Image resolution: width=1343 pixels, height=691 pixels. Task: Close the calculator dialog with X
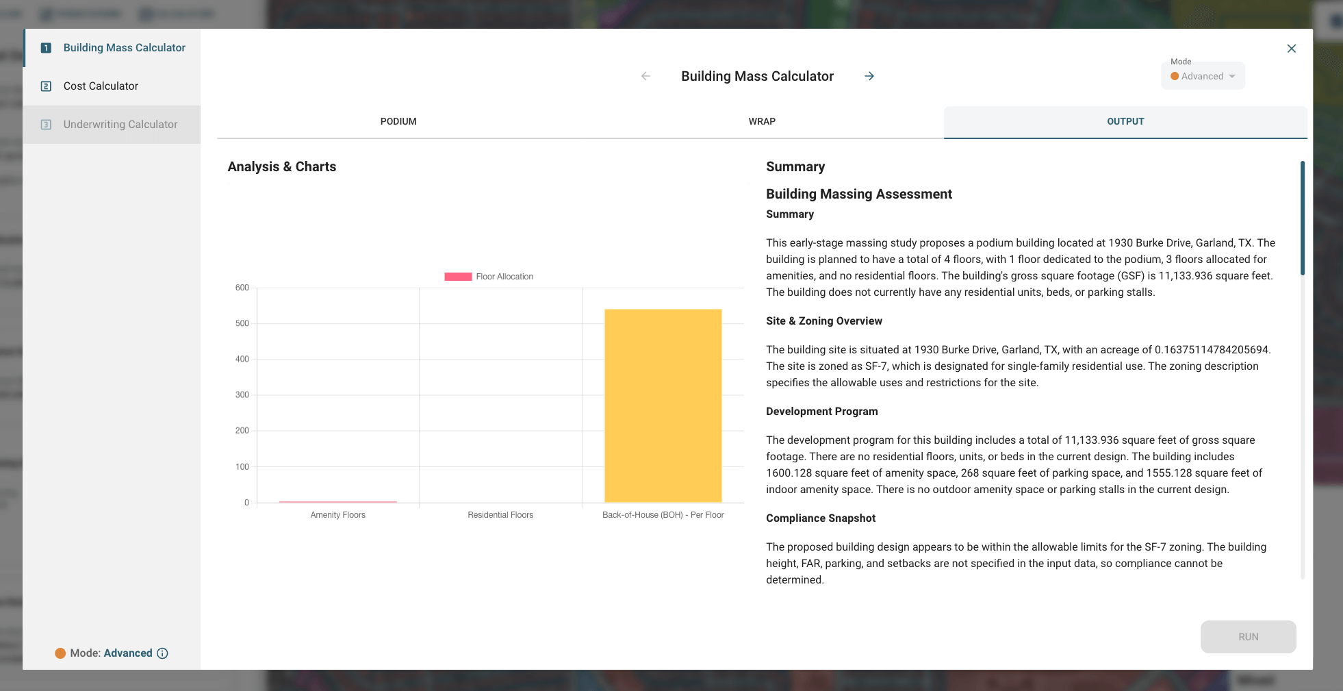[1291, 49]
